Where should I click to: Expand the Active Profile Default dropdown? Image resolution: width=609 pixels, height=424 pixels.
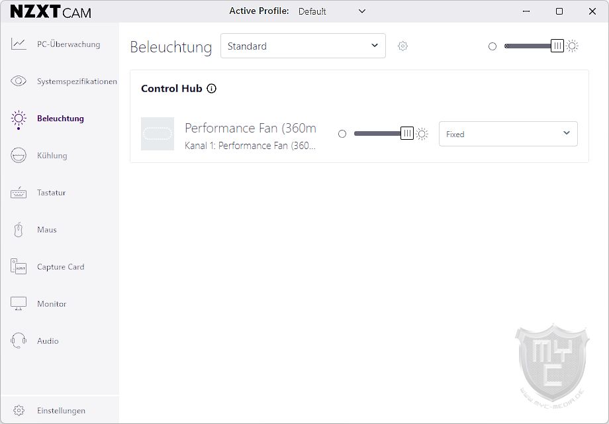[x=332, y=11]
